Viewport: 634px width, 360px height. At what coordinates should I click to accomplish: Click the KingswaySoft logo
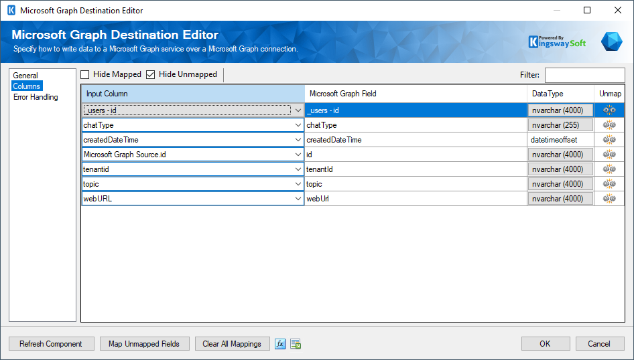pyautogui.click(x=557, y=41)
